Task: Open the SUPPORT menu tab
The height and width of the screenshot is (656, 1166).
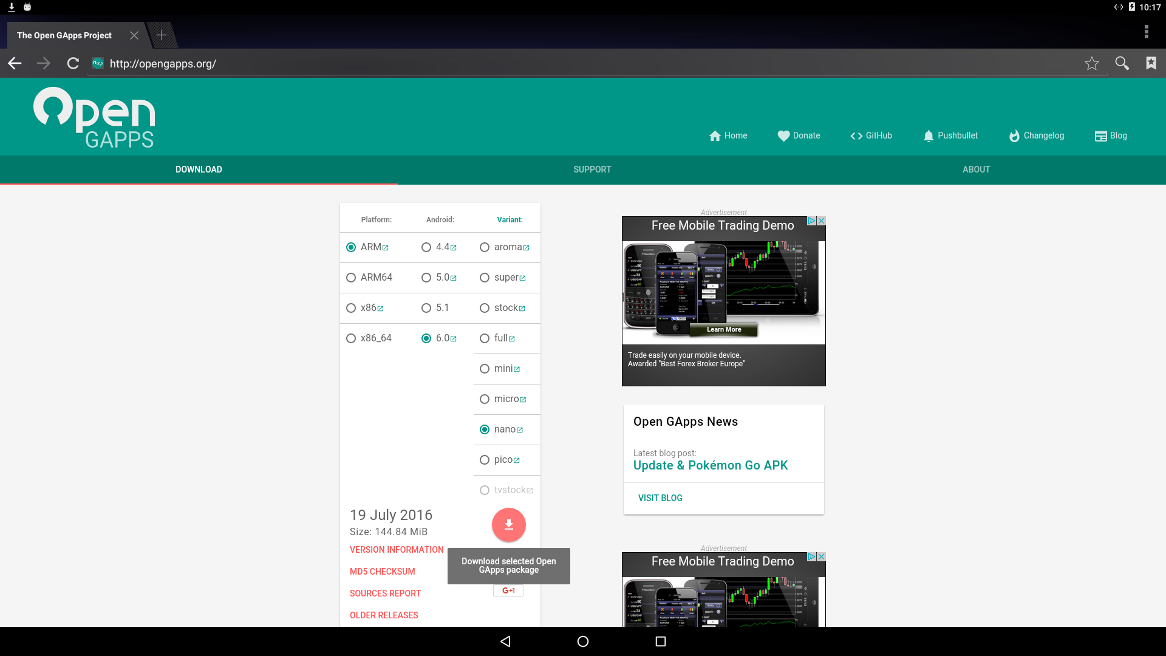Action: pyautogui.click(x=592, y=169)
